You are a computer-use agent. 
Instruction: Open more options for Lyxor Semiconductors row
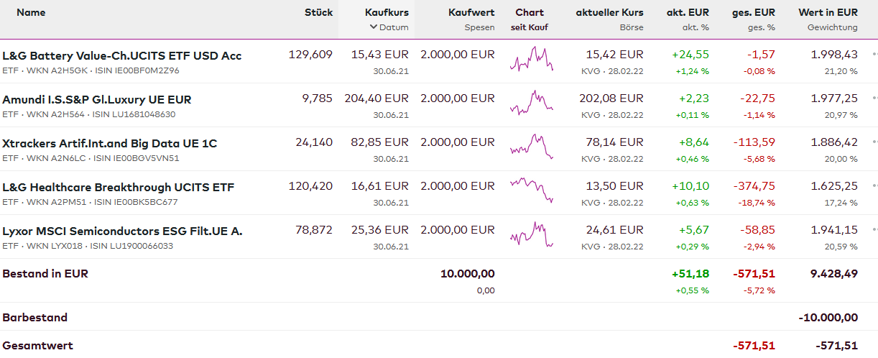pos(874,230)
